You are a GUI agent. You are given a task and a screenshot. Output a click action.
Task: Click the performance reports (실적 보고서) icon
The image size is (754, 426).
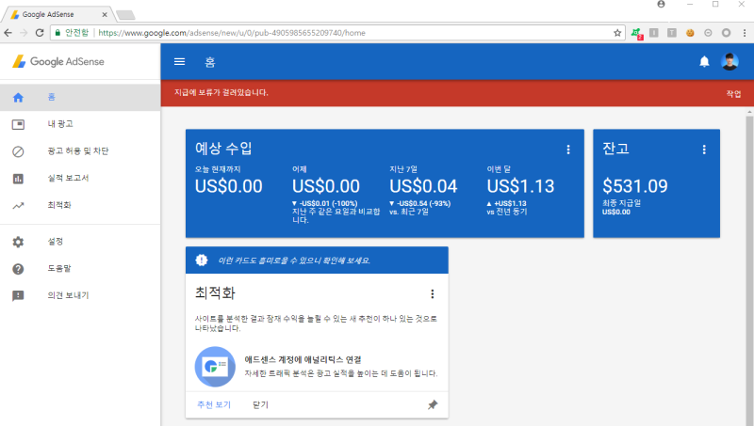[x=18, y=179]
